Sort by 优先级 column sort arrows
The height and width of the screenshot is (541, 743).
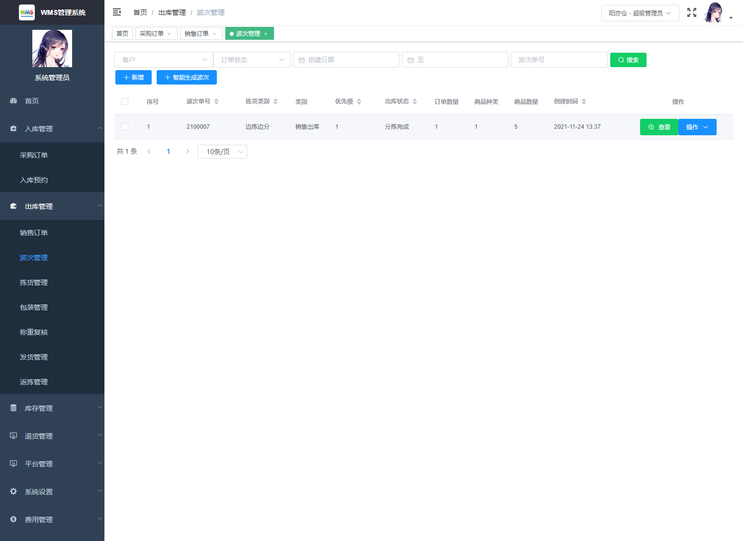tap(359, 101)
